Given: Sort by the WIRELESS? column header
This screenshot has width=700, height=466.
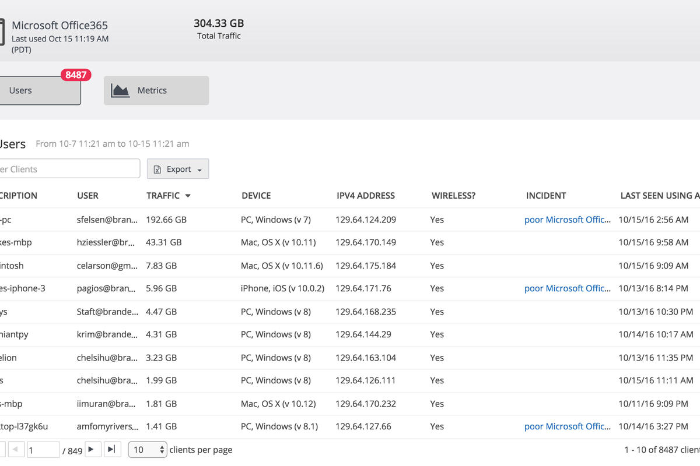Looking at the screenshot, I should (453, 196).
